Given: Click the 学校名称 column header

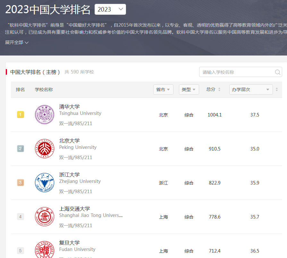Looking at the screenshot, I should coord(44,90).
